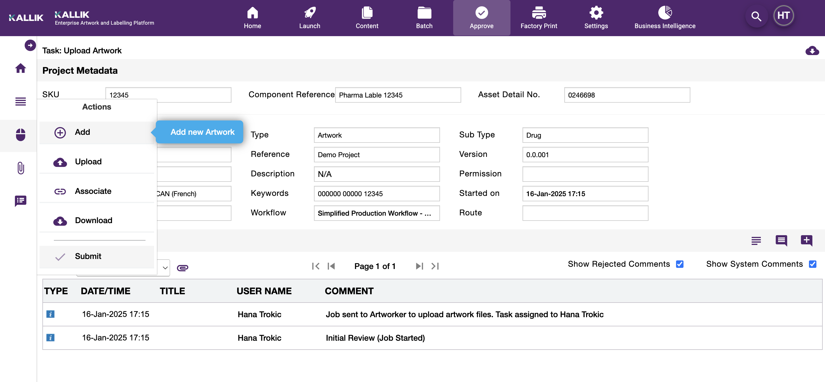The image size is (825, 382).
Task: Click the sidebar list menu icon
Action: pos(21,101)
